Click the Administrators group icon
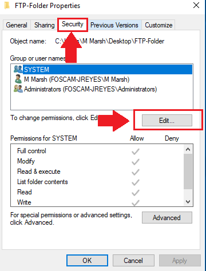The image size is (206, 271). [x=18, y=89]
